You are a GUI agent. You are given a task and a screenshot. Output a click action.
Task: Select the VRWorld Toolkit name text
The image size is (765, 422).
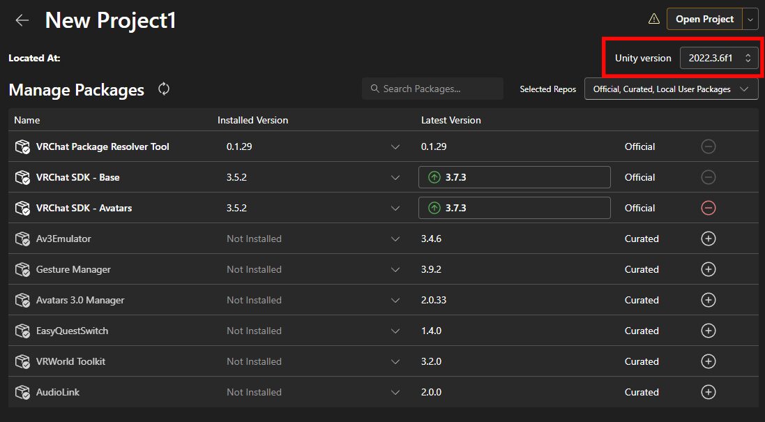(x=70, y=361)
